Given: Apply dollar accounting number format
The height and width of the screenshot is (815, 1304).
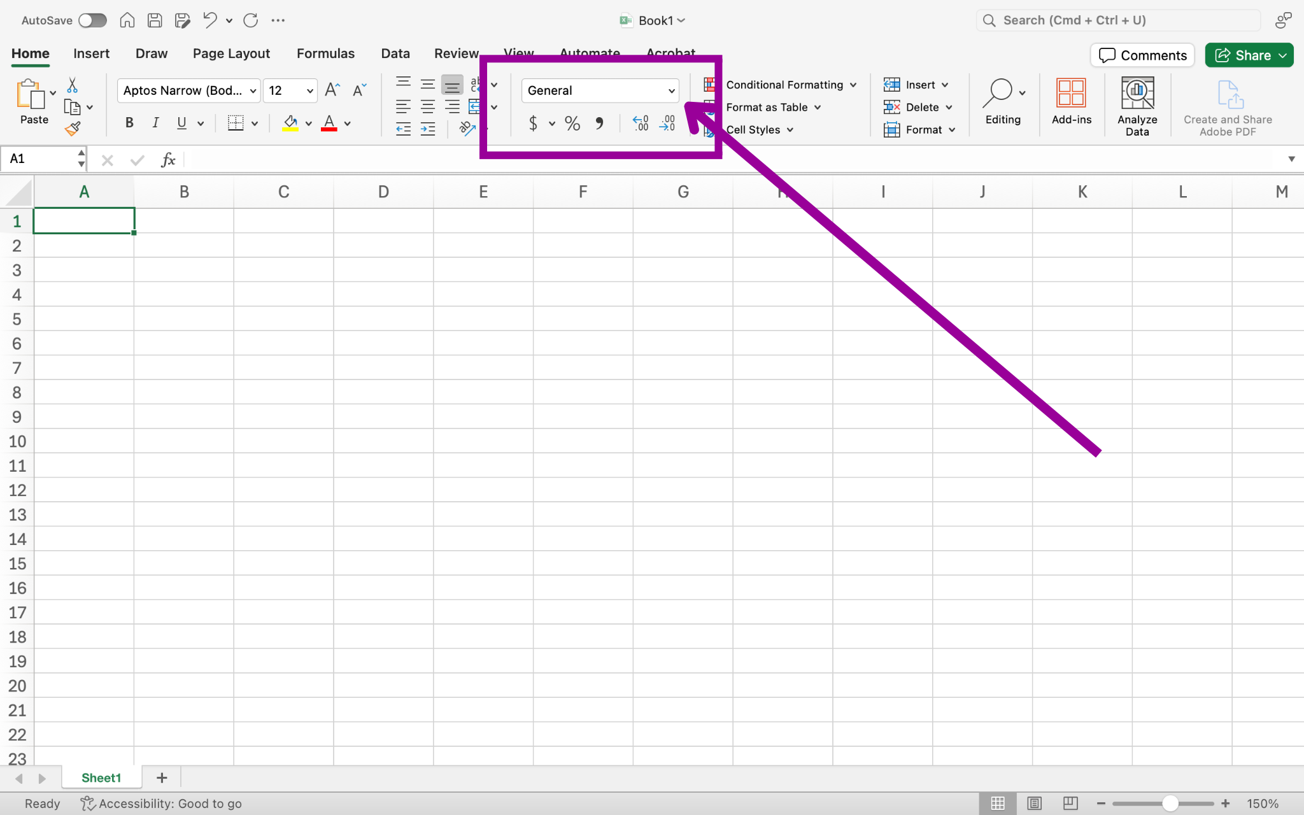Looking at the screenshot, I should click(x=534, y=124).
